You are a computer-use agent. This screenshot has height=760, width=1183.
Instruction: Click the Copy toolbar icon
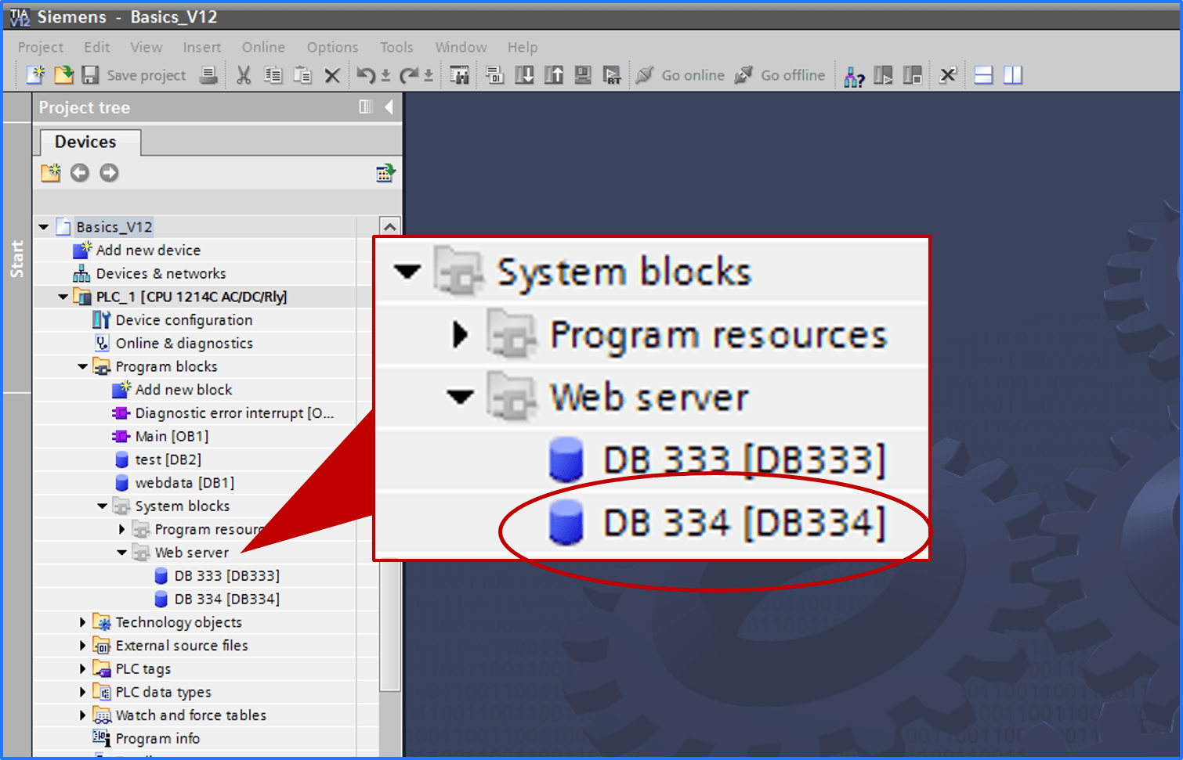pyautogui.click(x=273, y=75)
